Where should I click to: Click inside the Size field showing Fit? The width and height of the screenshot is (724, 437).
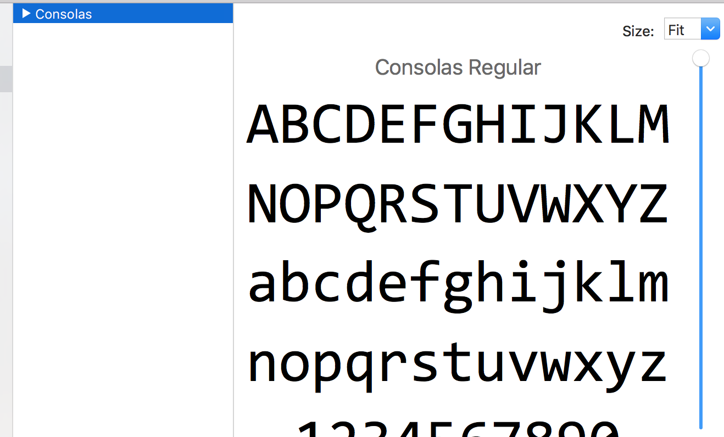(681, 30)
